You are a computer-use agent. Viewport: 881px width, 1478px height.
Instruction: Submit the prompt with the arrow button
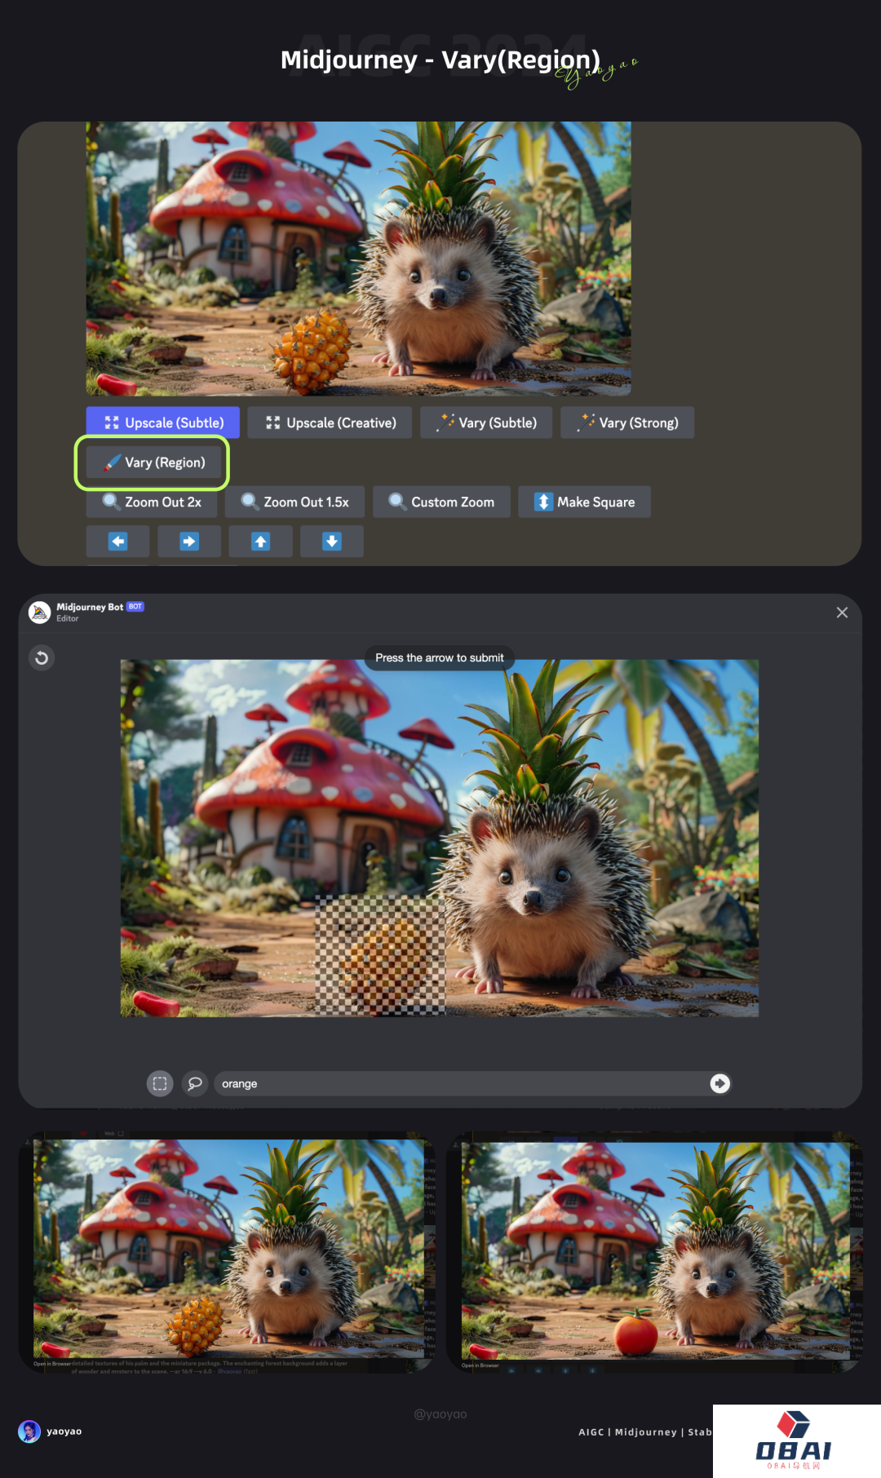(719, 1083)
